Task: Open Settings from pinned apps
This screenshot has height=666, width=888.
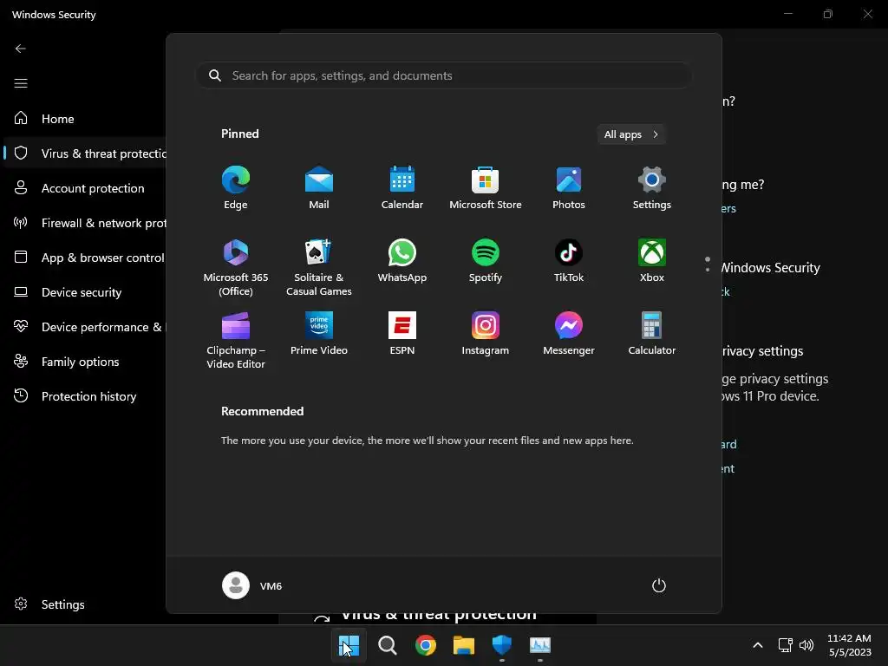Action: pyautogui.click(x=652, y=187)
